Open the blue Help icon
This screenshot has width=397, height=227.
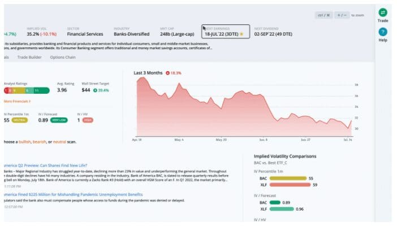tap(383, 33)
